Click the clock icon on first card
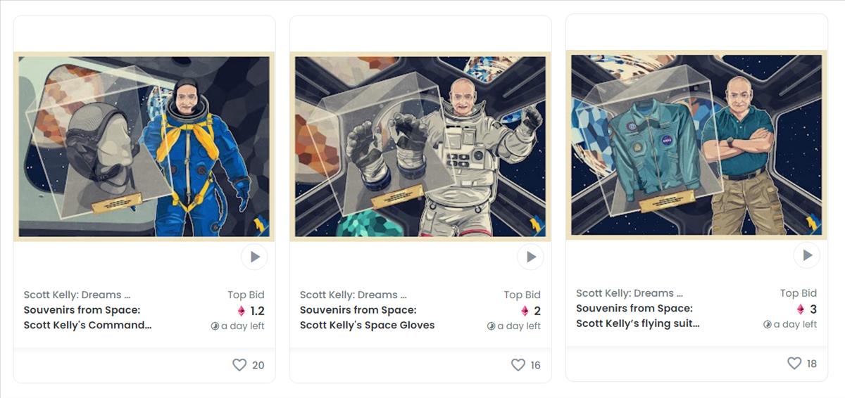 (215, 326)
